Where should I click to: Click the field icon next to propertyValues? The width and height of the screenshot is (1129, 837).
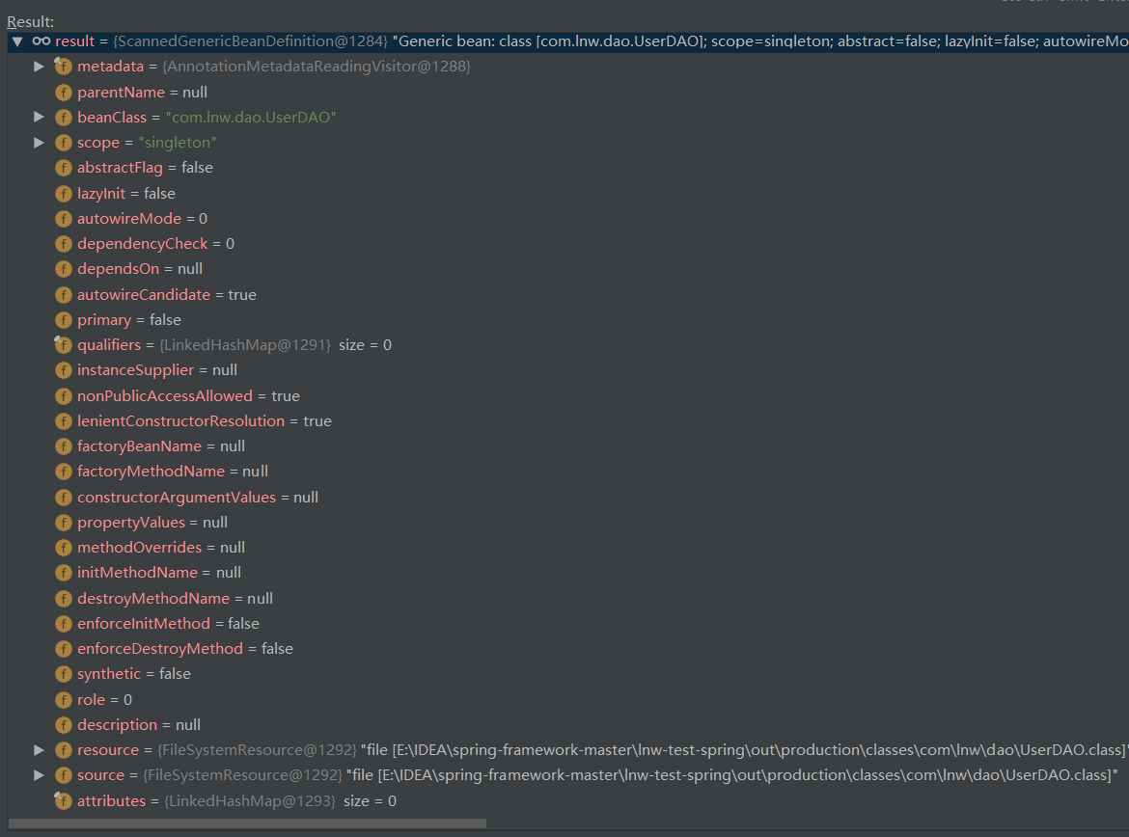click(x=64, y=523)
